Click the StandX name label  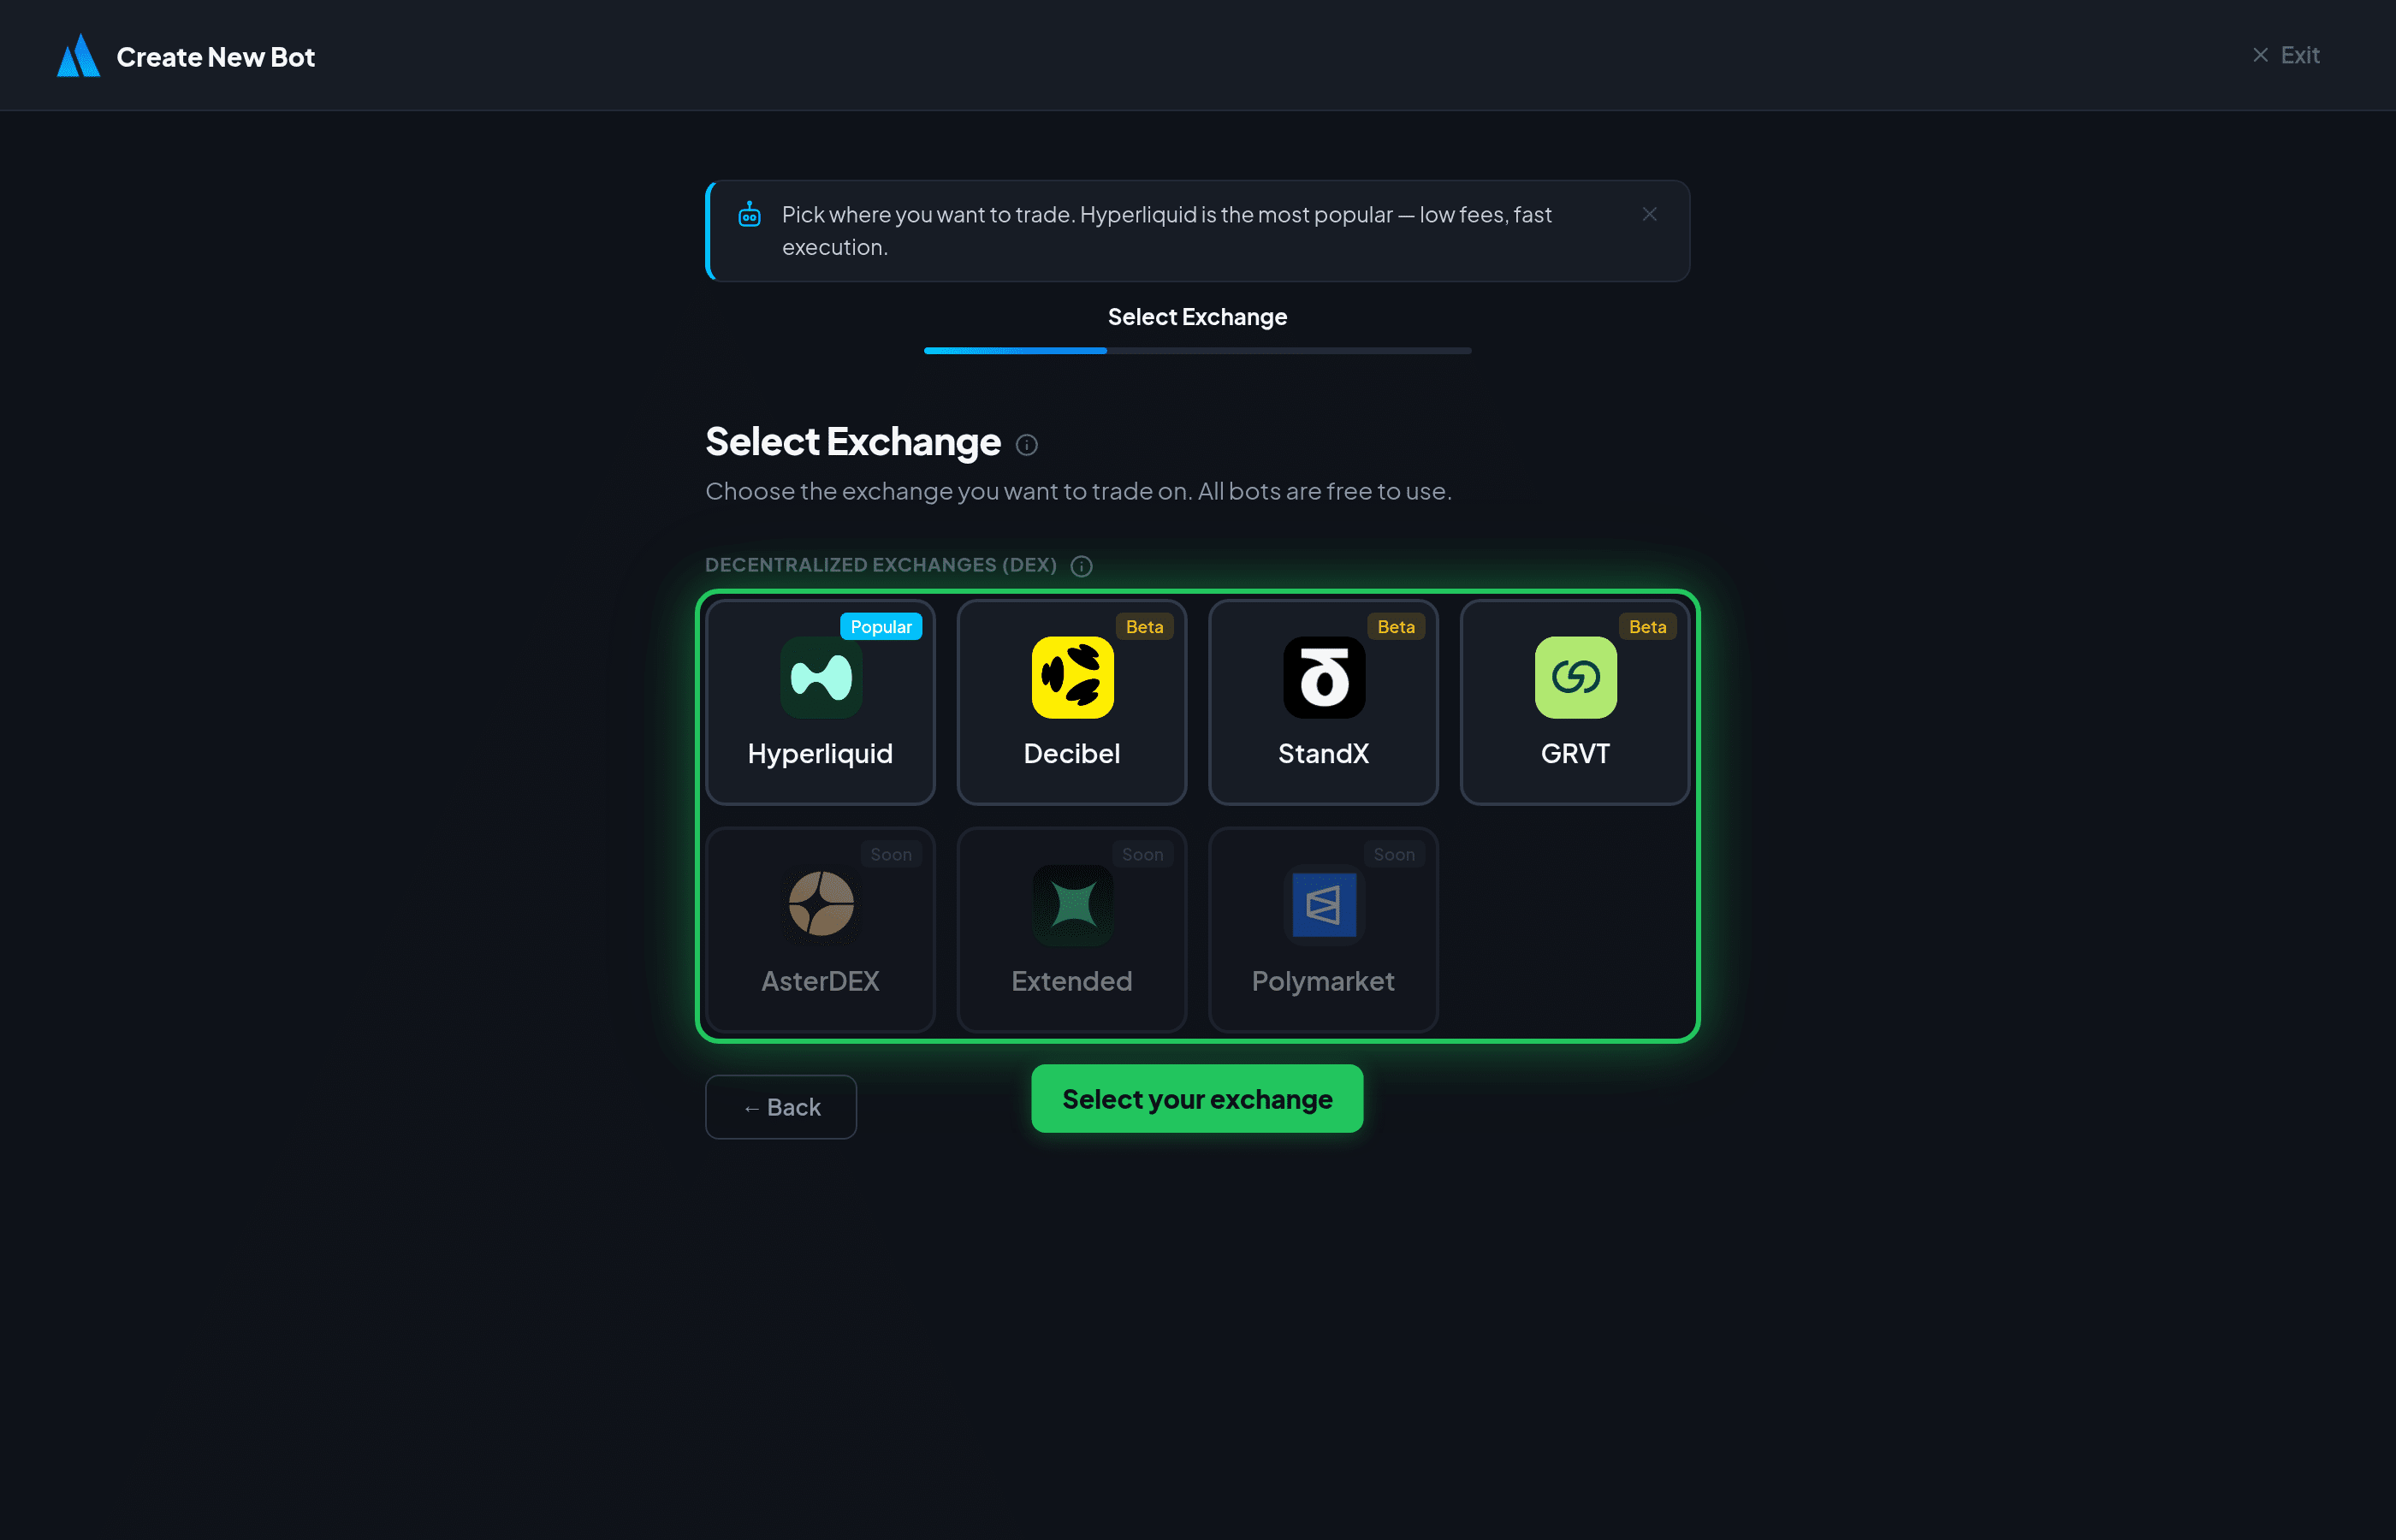[1323, 753]
